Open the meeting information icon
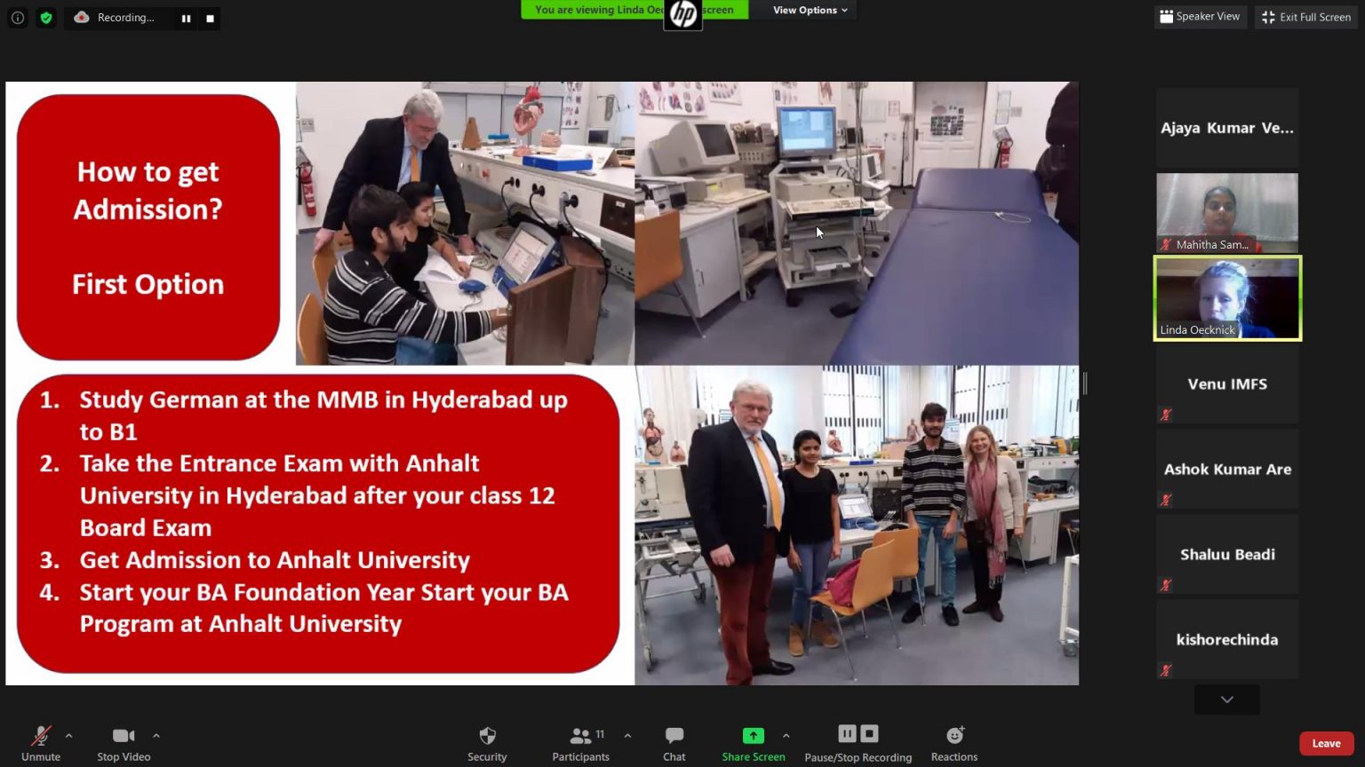The image size is (1365, 767). click(x=18, y=18)
